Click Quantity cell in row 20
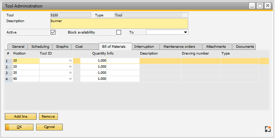Image resolution: width=275 pixels, height=138 pixels. click(x=93, y=67)
